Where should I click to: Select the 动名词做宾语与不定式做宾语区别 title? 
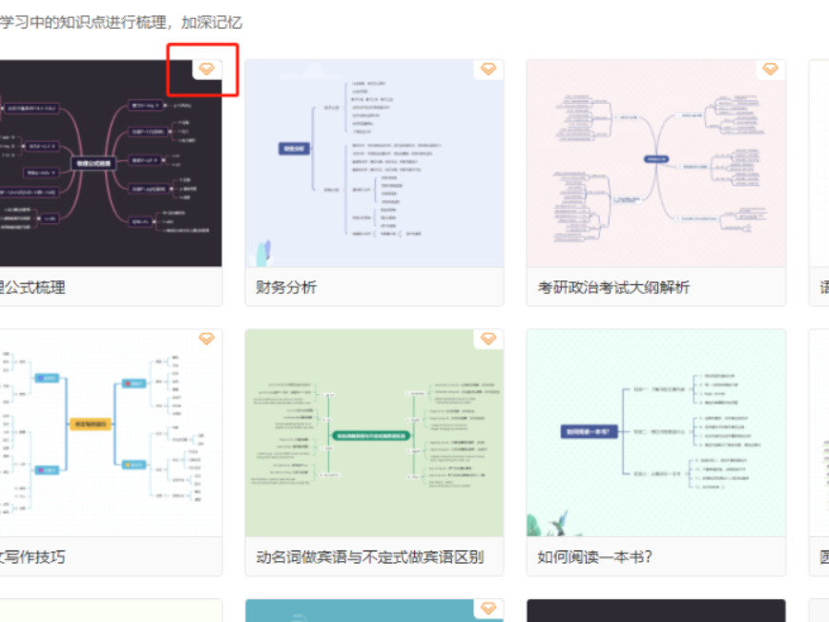(370, 557)
